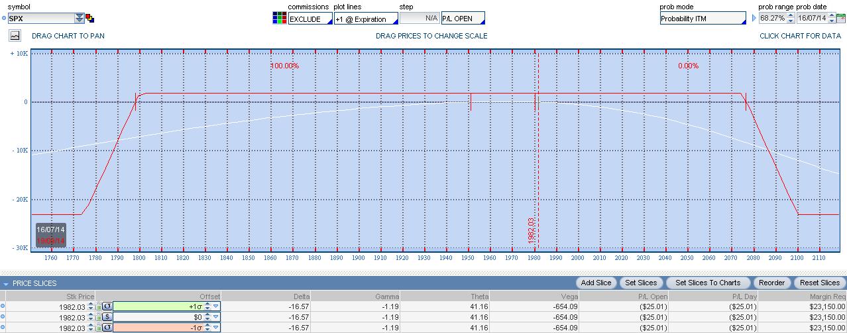This screenshot has width=847, height=333.
Task: Open the plot lines +1 @ Expiration dropdown
Action: click(x=366, y=19)
